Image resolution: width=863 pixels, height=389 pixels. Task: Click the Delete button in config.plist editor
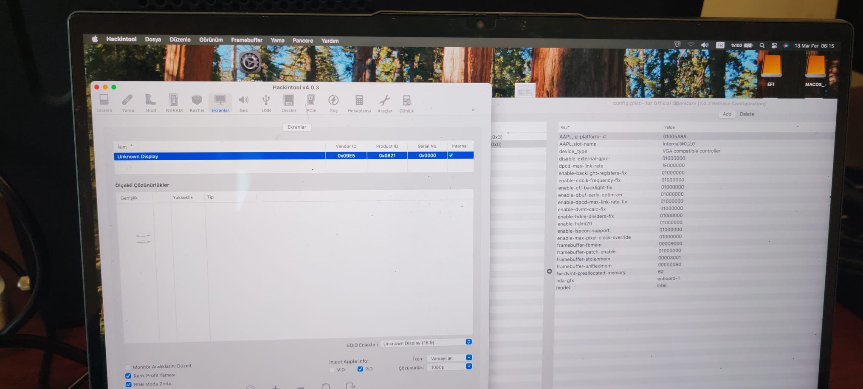click(x=747, y=114)
